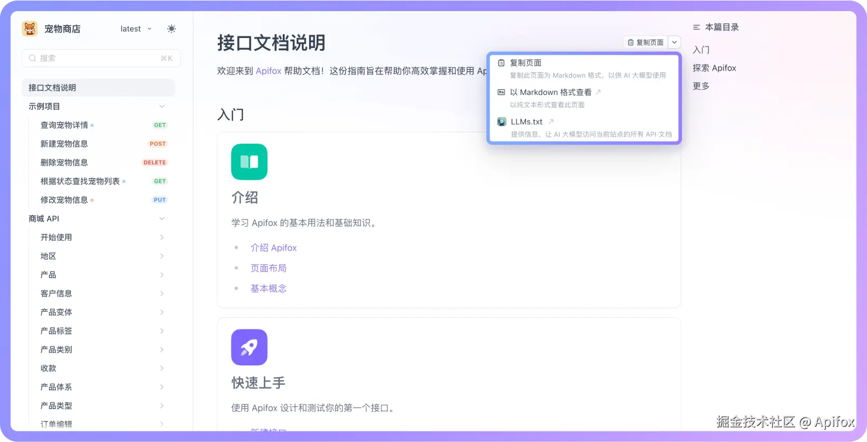Image resolution: width=867 pixels, height=442 pixels.
Task: Click the 接口文档说明 page title
Action: point(271,43)
